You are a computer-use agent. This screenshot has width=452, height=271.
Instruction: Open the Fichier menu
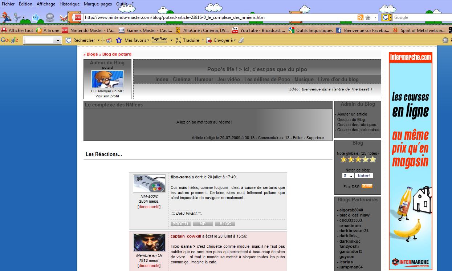(8, 4)
